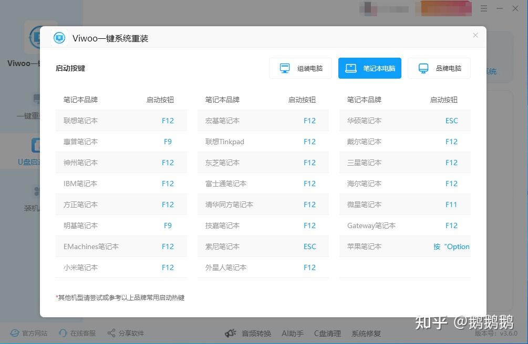Click the 宏基笔记本 row
Image resolution: width=528 pixels, height=344 pixels.
tap(263, 121)
